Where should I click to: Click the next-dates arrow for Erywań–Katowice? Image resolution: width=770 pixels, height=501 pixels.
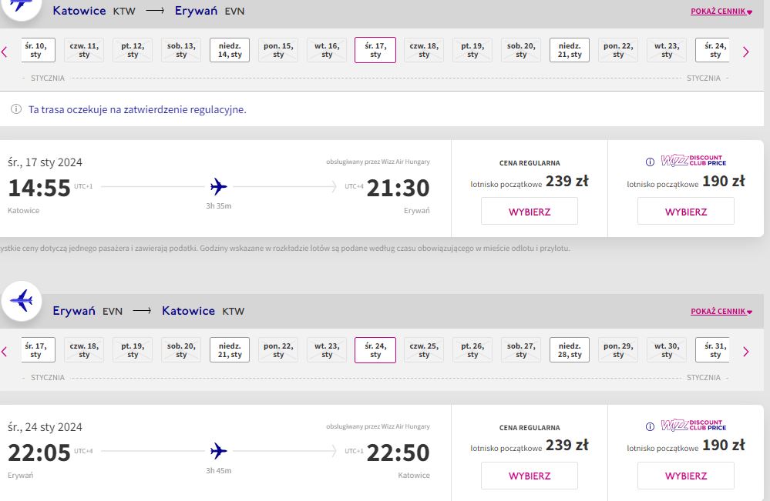(745, 351)
